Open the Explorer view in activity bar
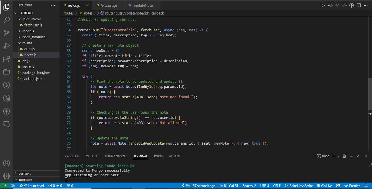The height and width of the screenshot is (189, 372). coord(6,7)
